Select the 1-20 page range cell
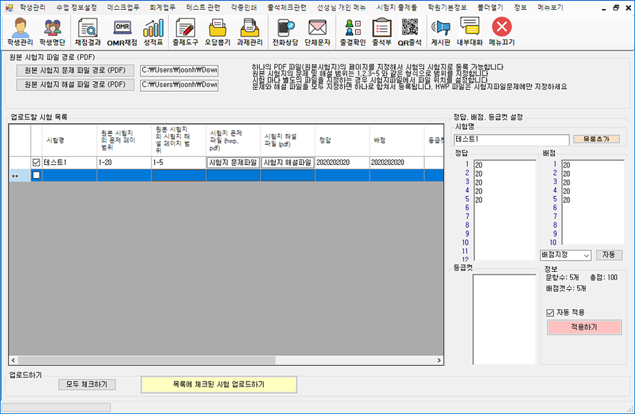The image size is (635, 414). click(x=124, y=163)
